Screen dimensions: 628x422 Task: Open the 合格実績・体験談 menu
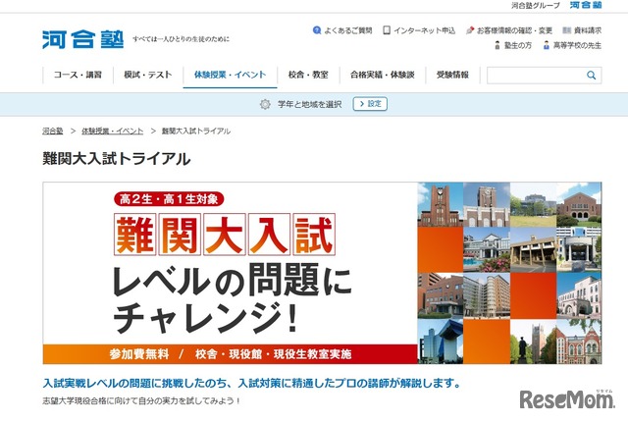tap(382, 75)
